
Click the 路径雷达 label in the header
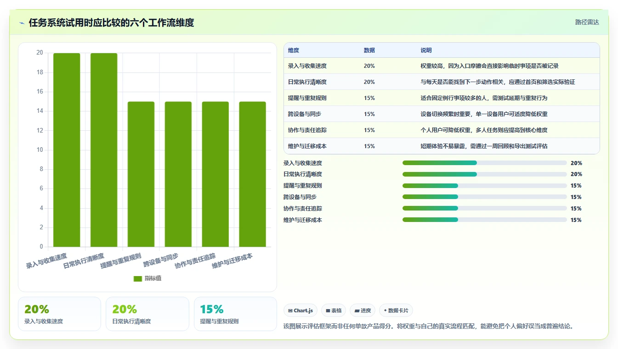coord(587,22)
